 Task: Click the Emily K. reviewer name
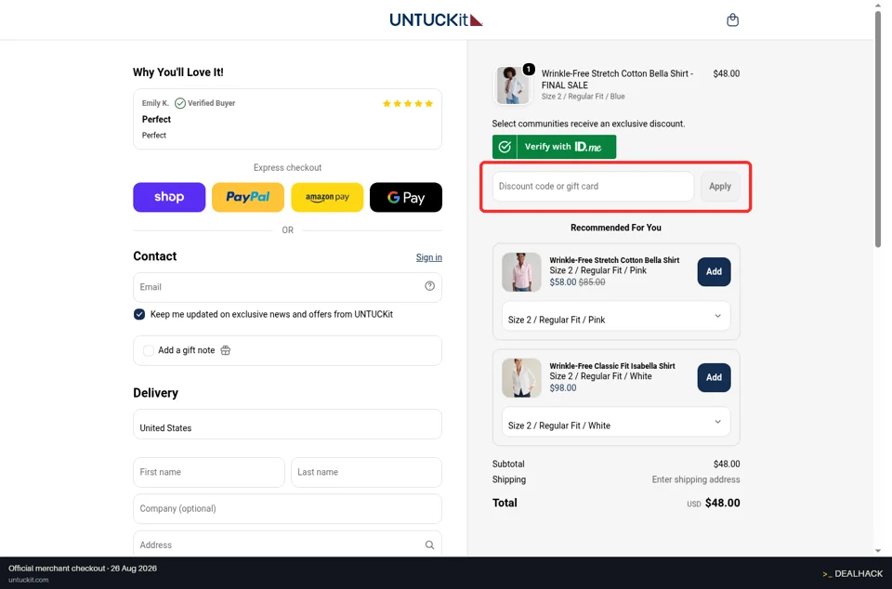pos(155,103)
